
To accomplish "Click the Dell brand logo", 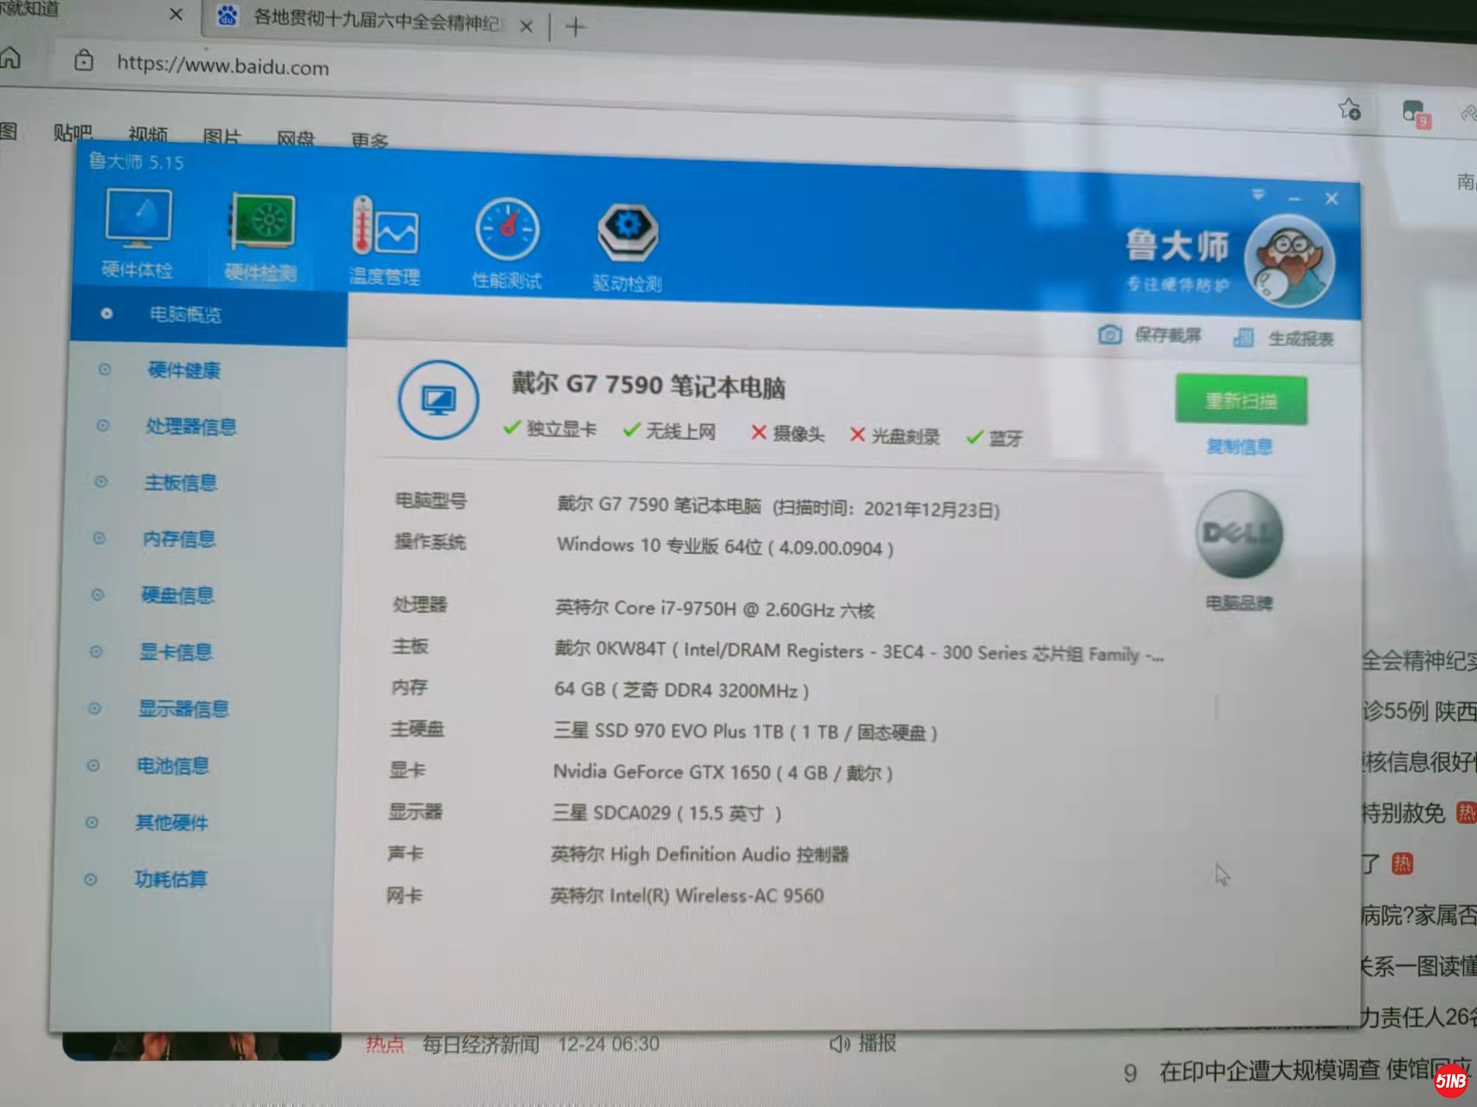I will click(x=1239, y=533).
